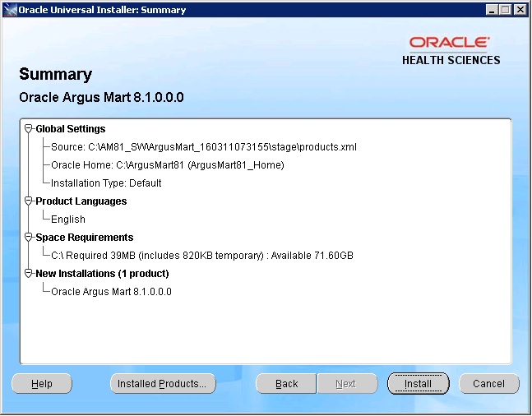Go Back to the previous step

(286, 384)
